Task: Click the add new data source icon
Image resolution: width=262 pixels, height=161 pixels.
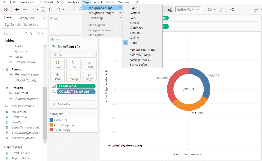Action: click(51, 10)
